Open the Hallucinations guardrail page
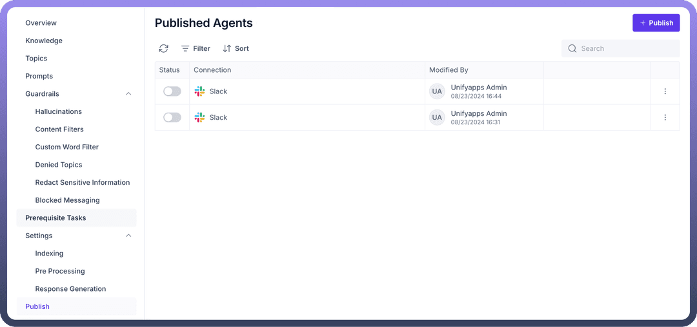The height and width of the screenshot is (327, 697). (59, 111)
